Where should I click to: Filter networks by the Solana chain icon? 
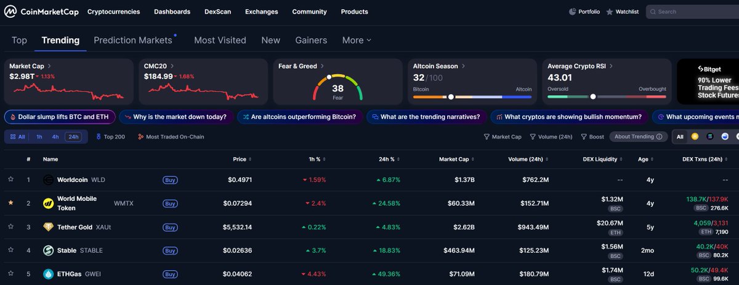tap(709, 136)
